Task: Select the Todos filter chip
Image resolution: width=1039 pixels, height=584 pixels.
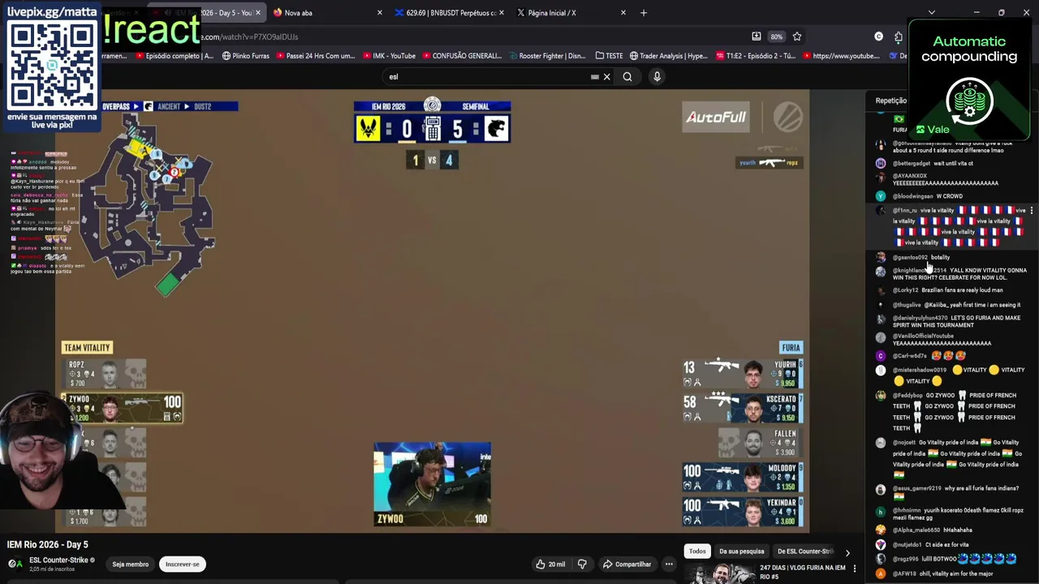Action: pos(697,552)
